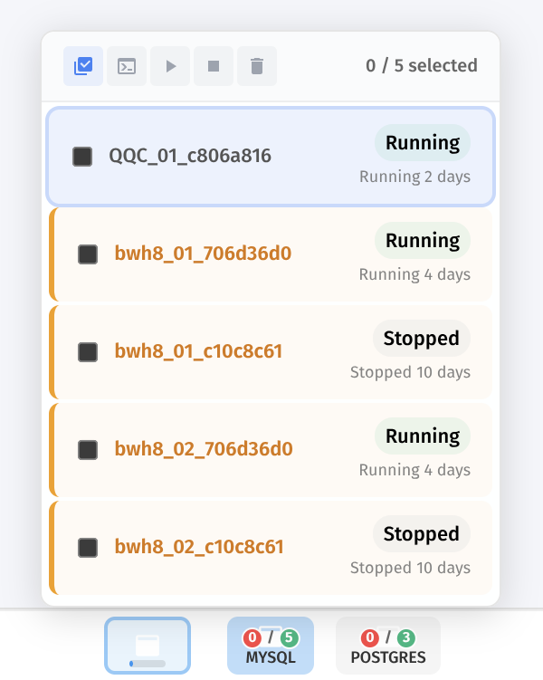Open the terminal console icon
The height and width of the screenshot is (680, 543).
(127, 66)
